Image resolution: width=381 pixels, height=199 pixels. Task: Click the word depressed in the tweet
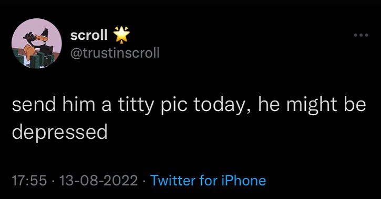(x=60, y=131)
